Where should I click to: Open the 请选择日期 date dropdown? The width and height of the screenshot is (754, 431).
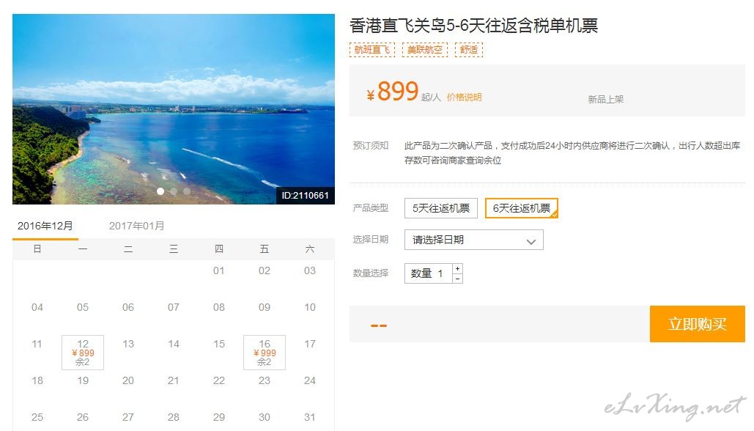click(473, 240)
